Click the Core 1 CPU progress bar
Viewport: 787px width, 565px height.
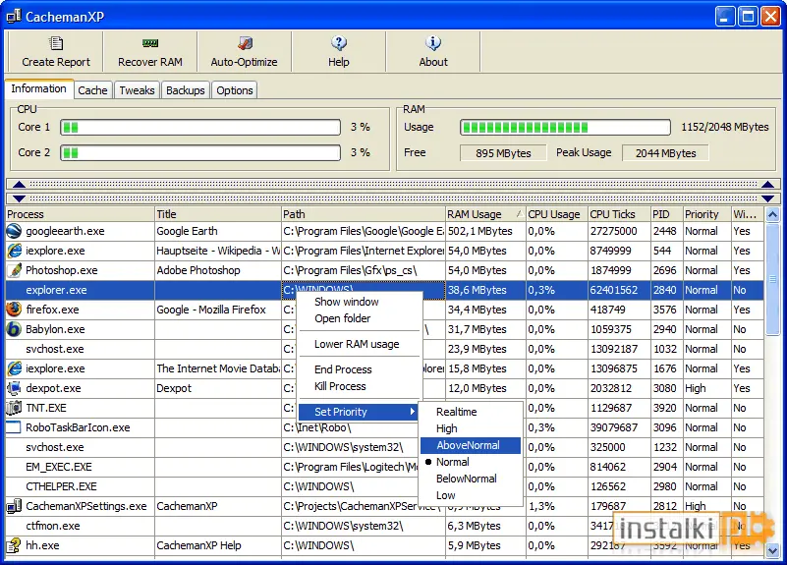pos(200,127)
